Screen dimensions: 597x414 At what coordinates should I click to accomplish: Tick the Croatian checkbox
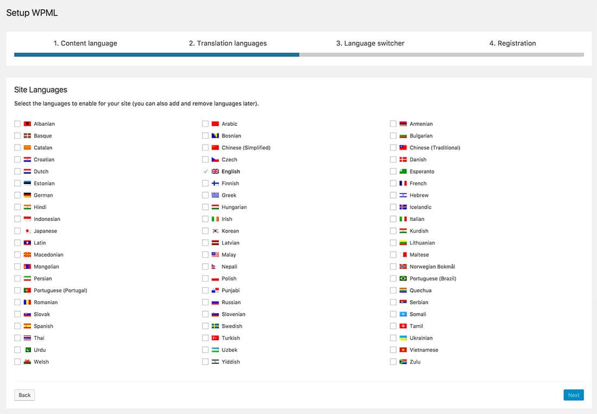coord(17,160)
